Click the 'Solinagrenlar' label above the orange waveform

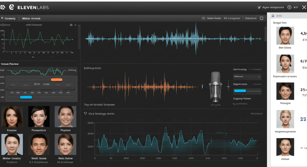pos(92,68)
